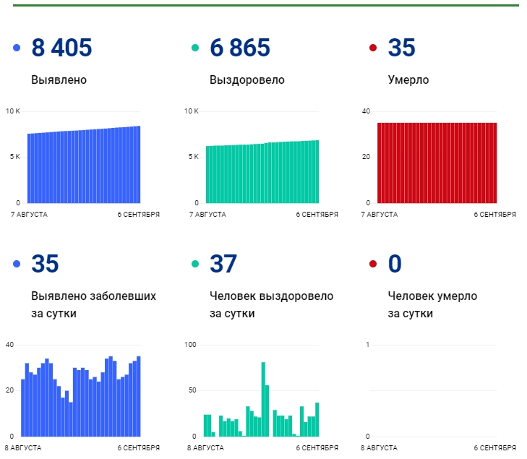Image resolution: width=527 pixels, height=459 pixels.
Task: Click the red cumulative deaths bar chart
Action: pyautogui.click(x=437, y=163)
